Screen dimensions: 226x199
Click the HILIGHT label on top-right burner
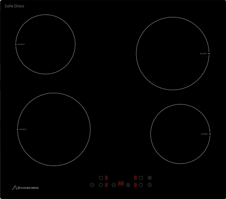[x=204, y=54]
